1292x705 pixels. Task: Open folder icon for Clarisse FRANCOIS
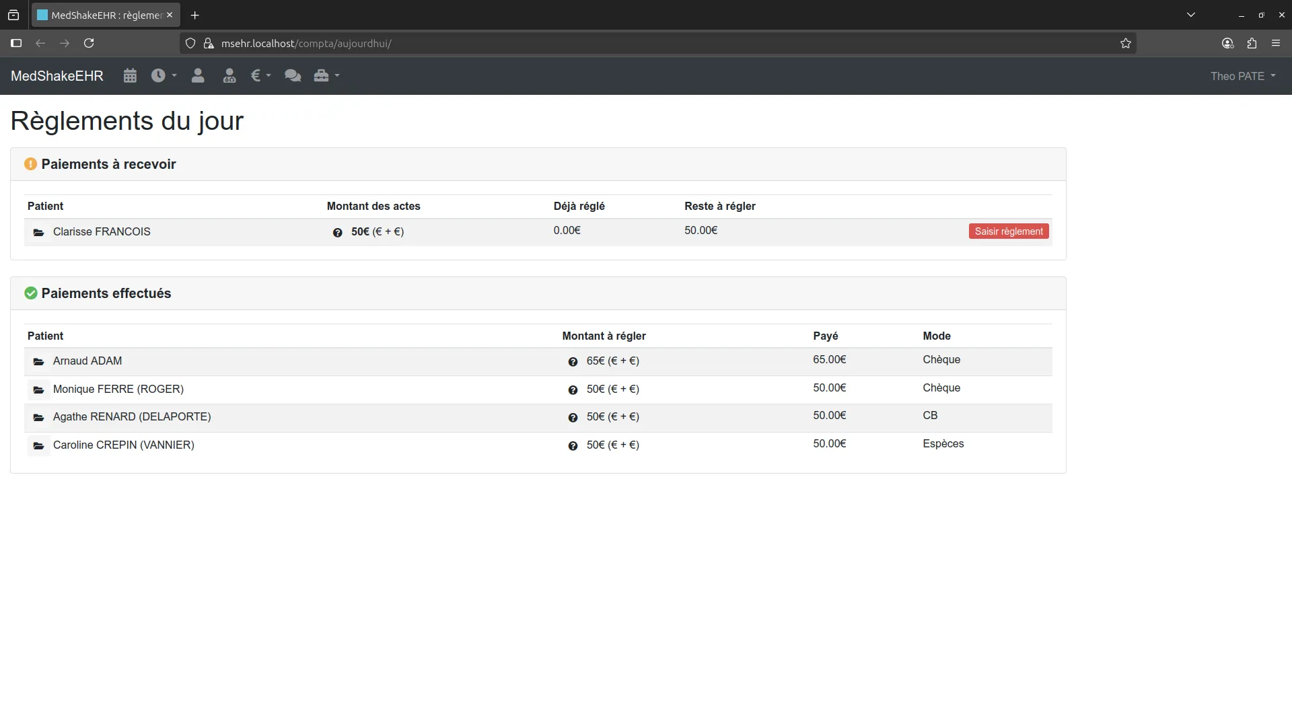point(38,233)
